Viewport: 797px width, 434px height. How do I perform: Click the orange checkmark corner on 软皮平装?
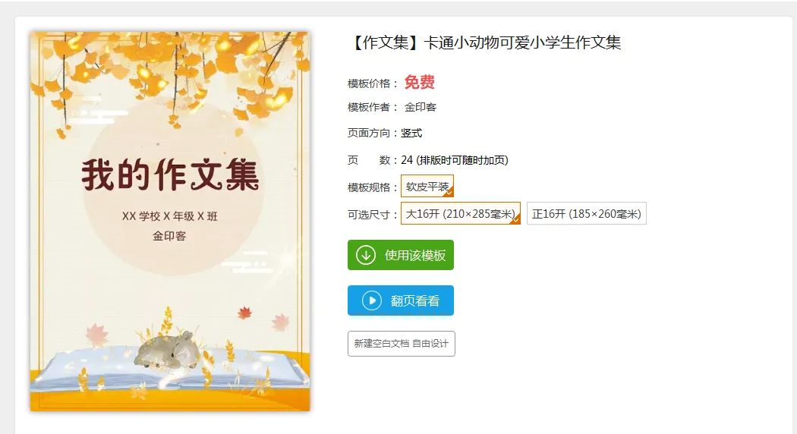(x=449, y=192)
